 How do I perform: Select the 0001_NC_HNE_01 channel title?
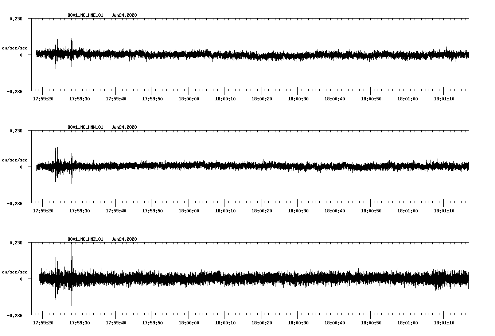tap(85, 15)
